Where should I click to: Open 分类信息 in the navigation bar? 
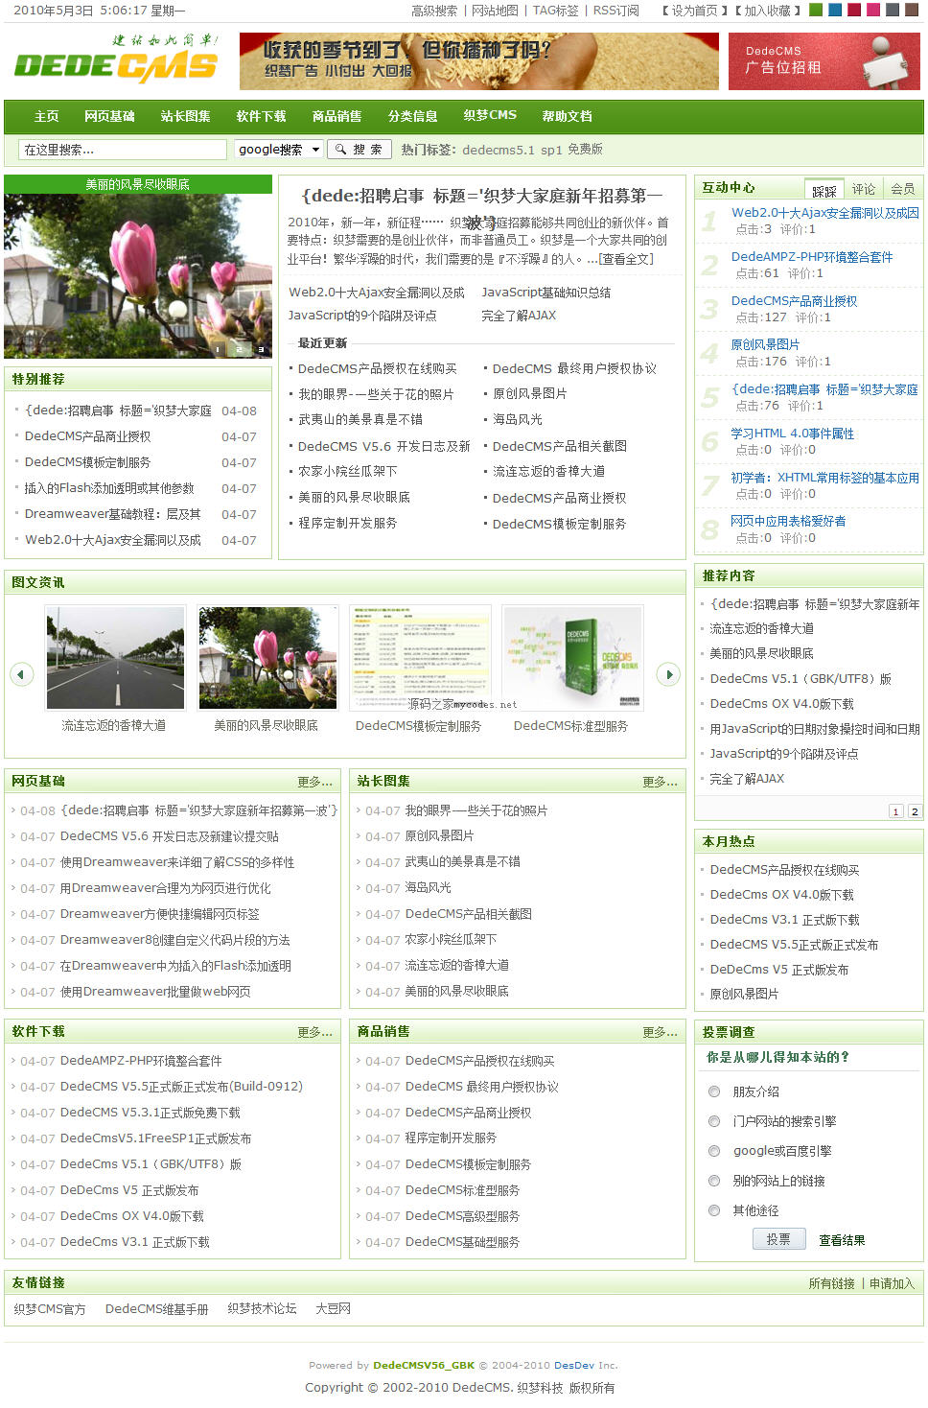[x=412, y=116]
